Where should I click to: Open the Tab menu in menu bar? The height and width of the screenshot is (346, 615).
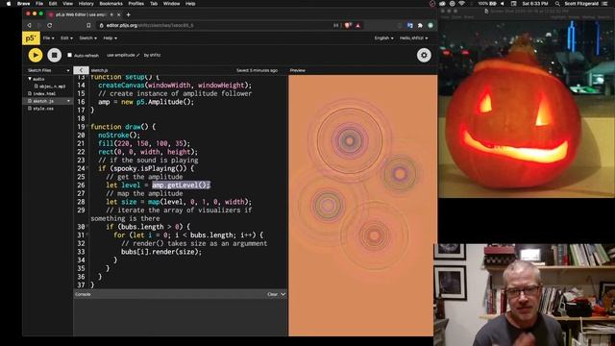154,4
